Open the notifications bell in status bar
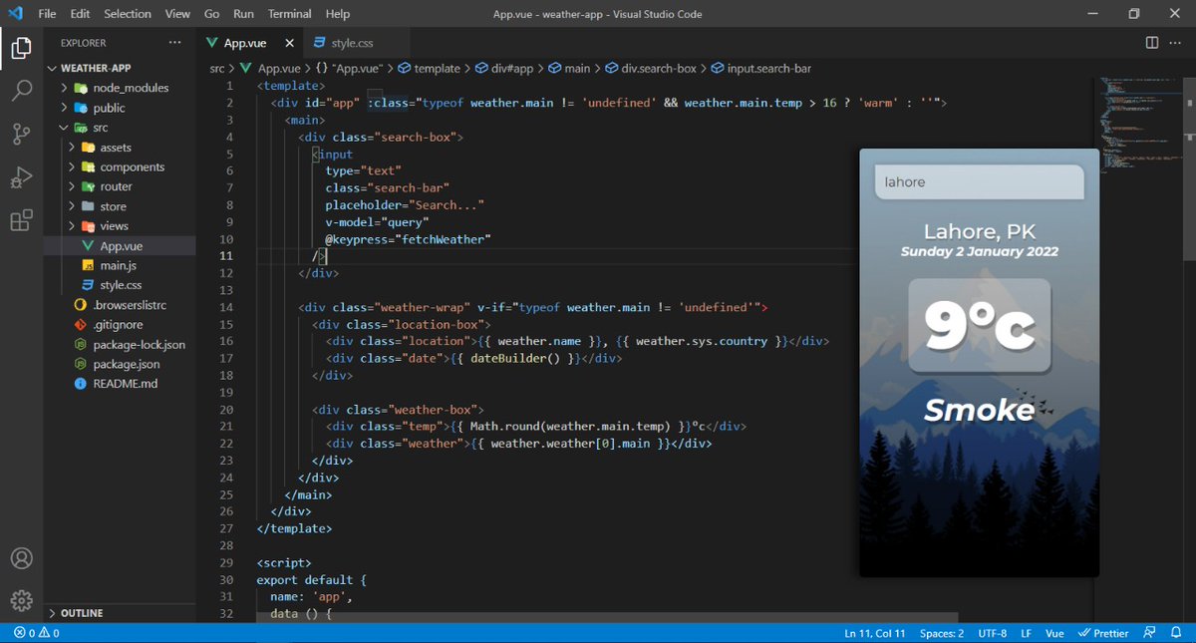 click(x=1176, y=633)
